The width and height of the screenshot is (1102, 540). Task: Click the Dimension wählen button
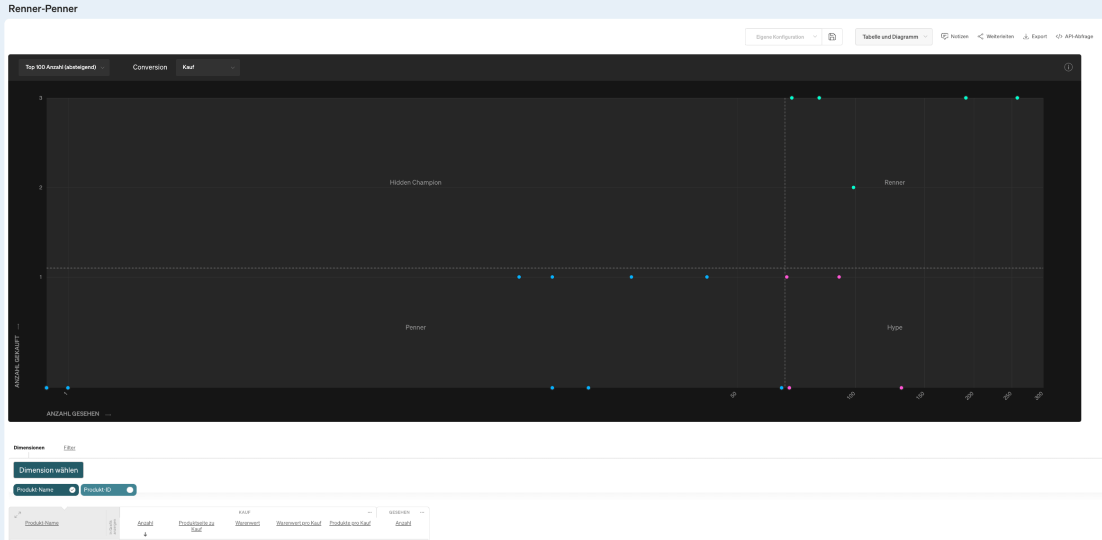[x=48, y=470]
